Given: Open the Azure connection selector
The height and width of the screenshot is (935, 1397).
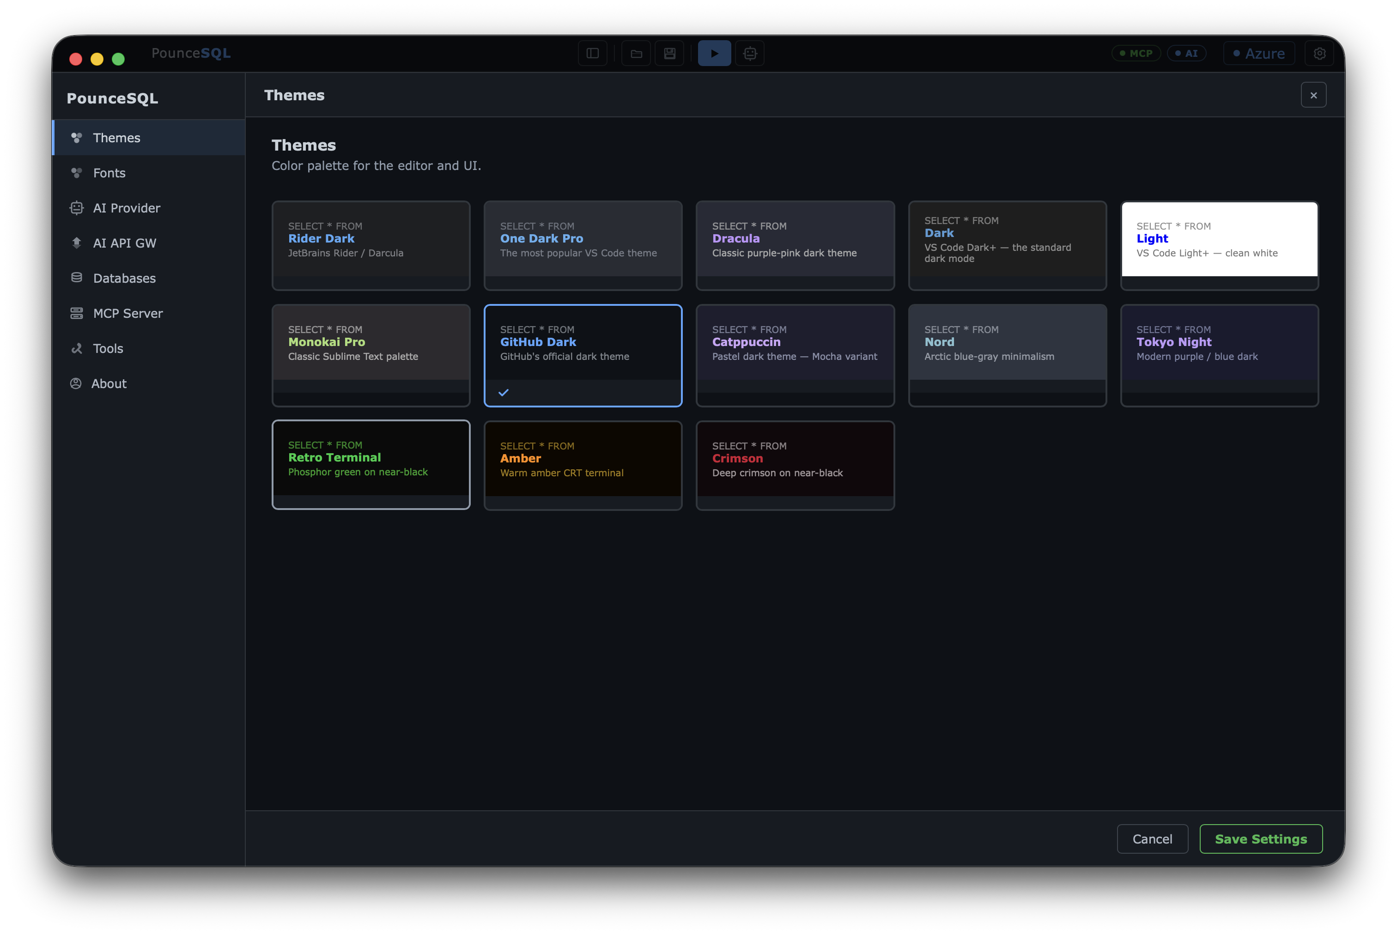Looking at the screenshot, I should (x=1259, y=54).
